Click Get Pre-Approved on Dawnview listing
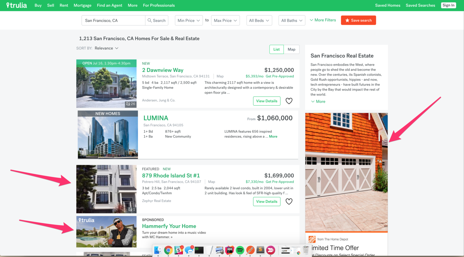Screen dimensions: 464x257 tap(280, 76)
